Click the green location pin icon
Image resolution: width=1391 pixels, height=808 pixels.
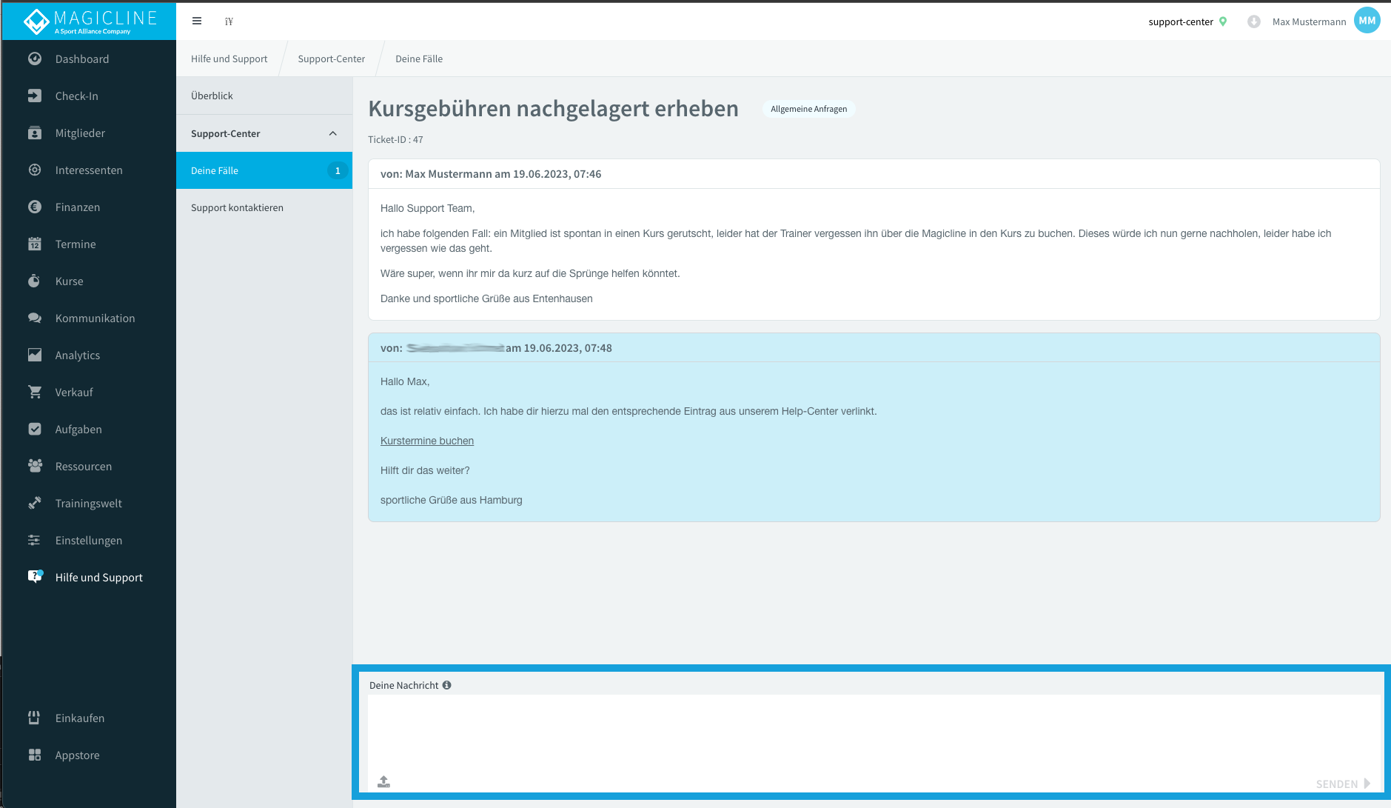click(x=1223, y=21)
